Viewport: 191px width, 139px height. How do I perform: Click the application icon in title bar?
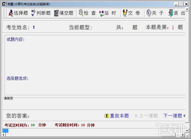click(x=4, y=4)
